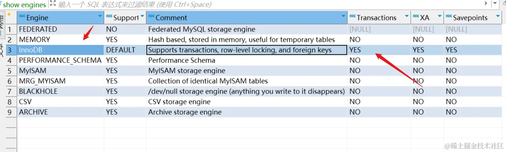Click the SQL filter expression input field

pyautogui.click(x=259, y=4)
